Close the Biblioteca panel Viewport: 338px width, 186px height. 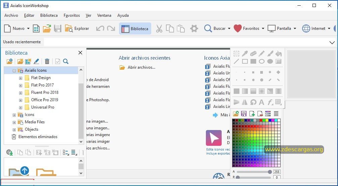(x=80, y=53)
